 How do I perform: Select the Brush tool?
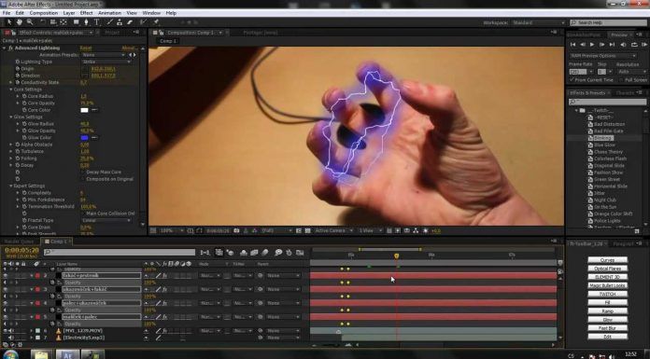click(110, 22)
